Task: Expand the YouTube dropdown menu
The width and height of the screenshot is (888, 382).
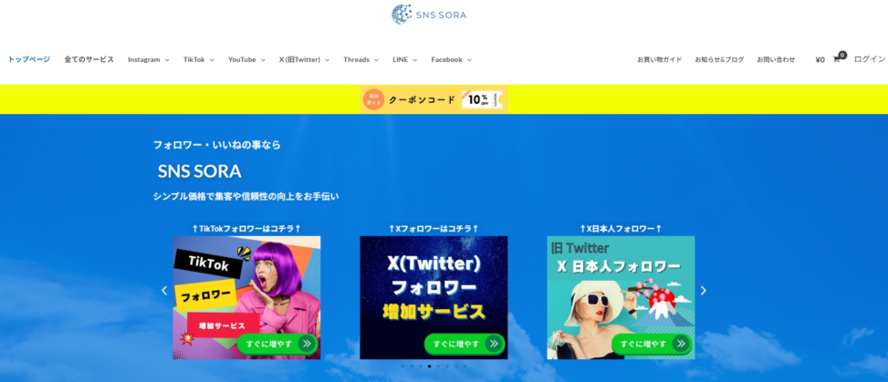Action: click(246, 59)
